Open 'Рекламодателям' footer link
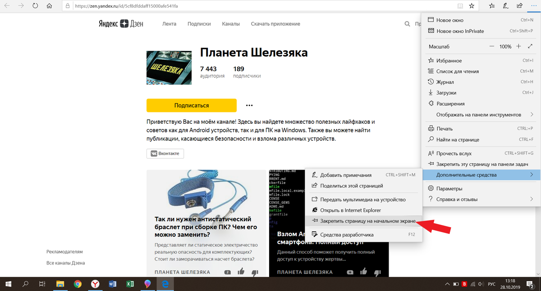The width and height of the screenshot is (541, 291). [64, 252]
